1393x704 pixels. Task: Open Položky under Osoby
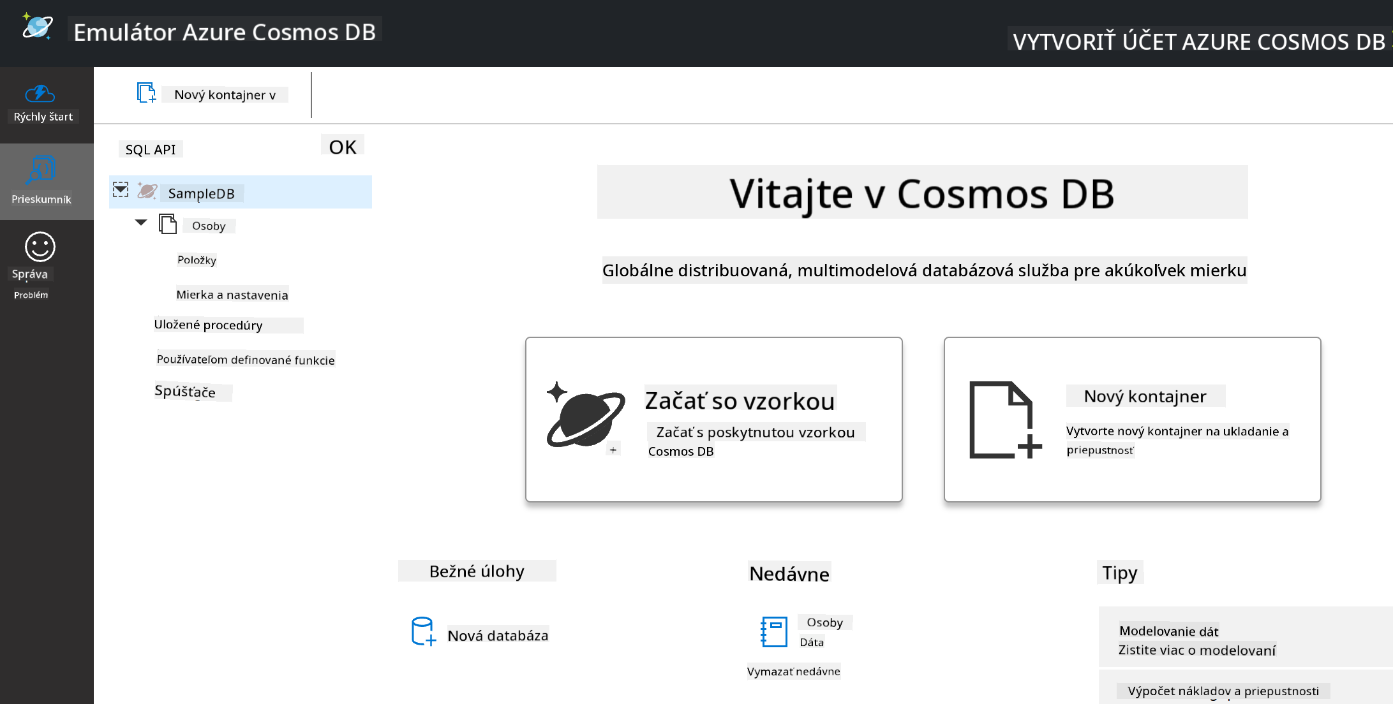point(197,260)
